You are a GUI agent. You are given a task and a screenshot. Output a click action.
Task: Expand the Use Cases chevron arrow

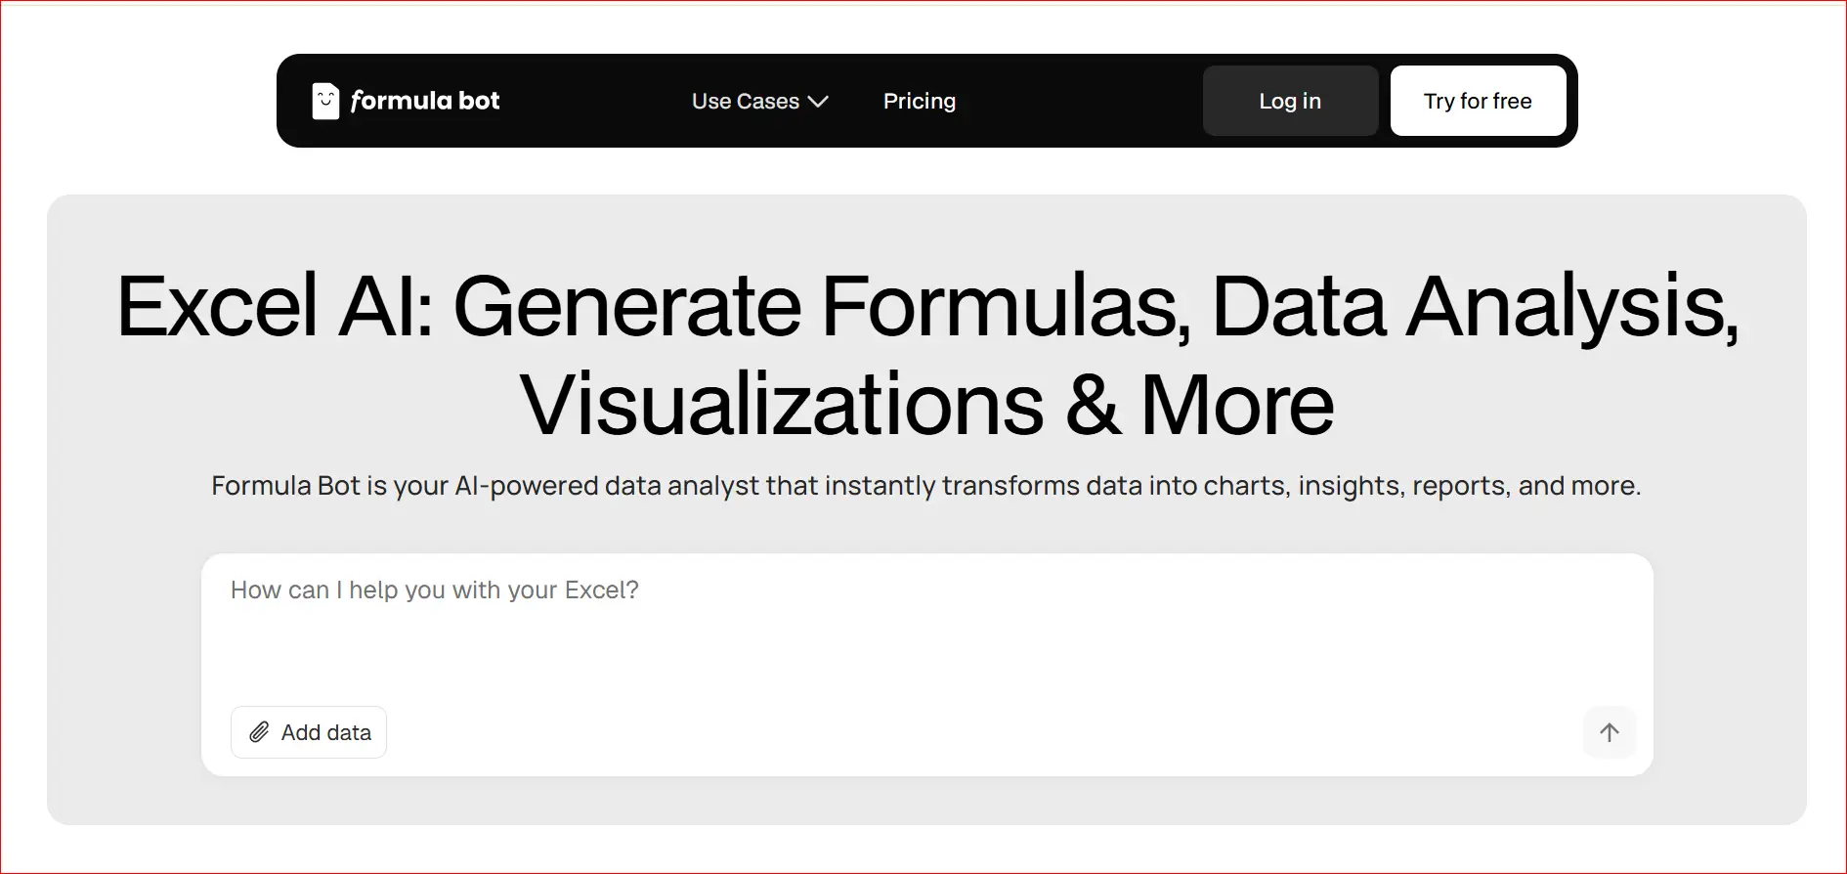tap(819, 102)
